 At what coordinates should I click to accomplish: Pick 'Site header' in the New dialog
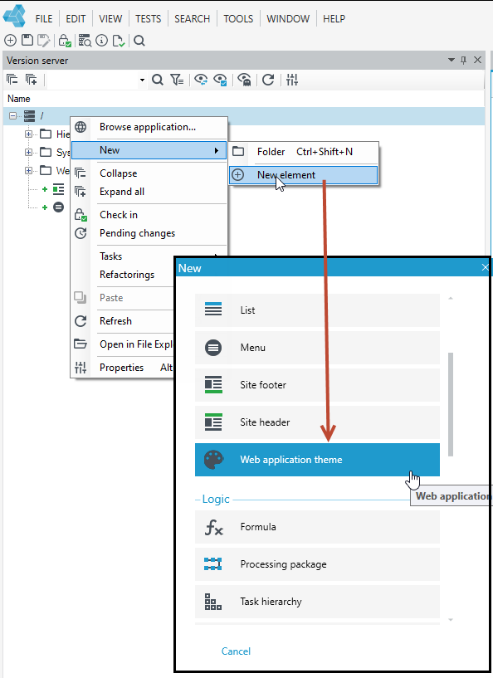coord(317,422)
